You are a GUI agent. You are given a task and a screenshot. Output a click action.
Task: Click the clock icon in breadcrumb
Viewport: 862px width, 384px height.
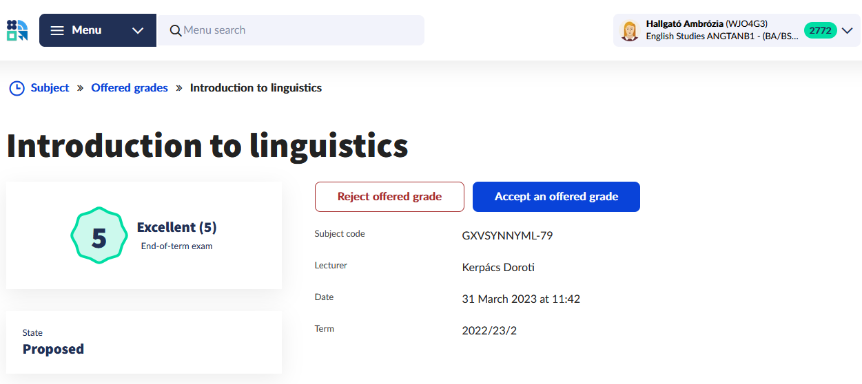[x=17, y=88]
